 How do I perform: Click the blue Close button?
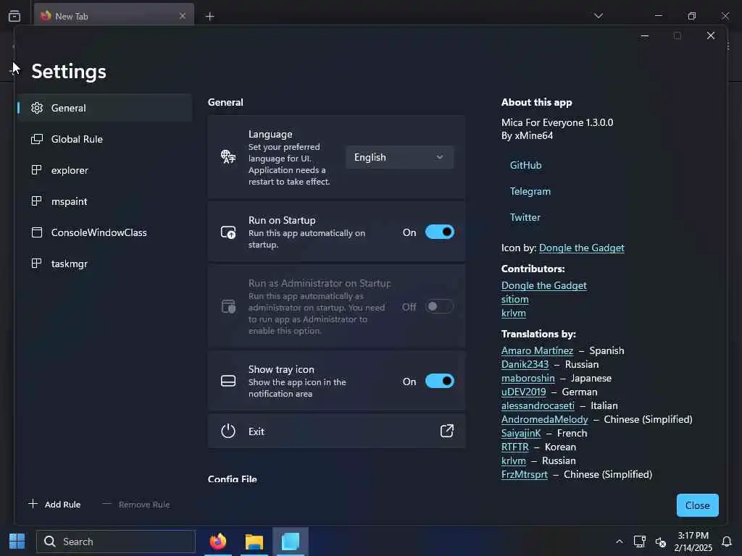[x=698, y=505]
